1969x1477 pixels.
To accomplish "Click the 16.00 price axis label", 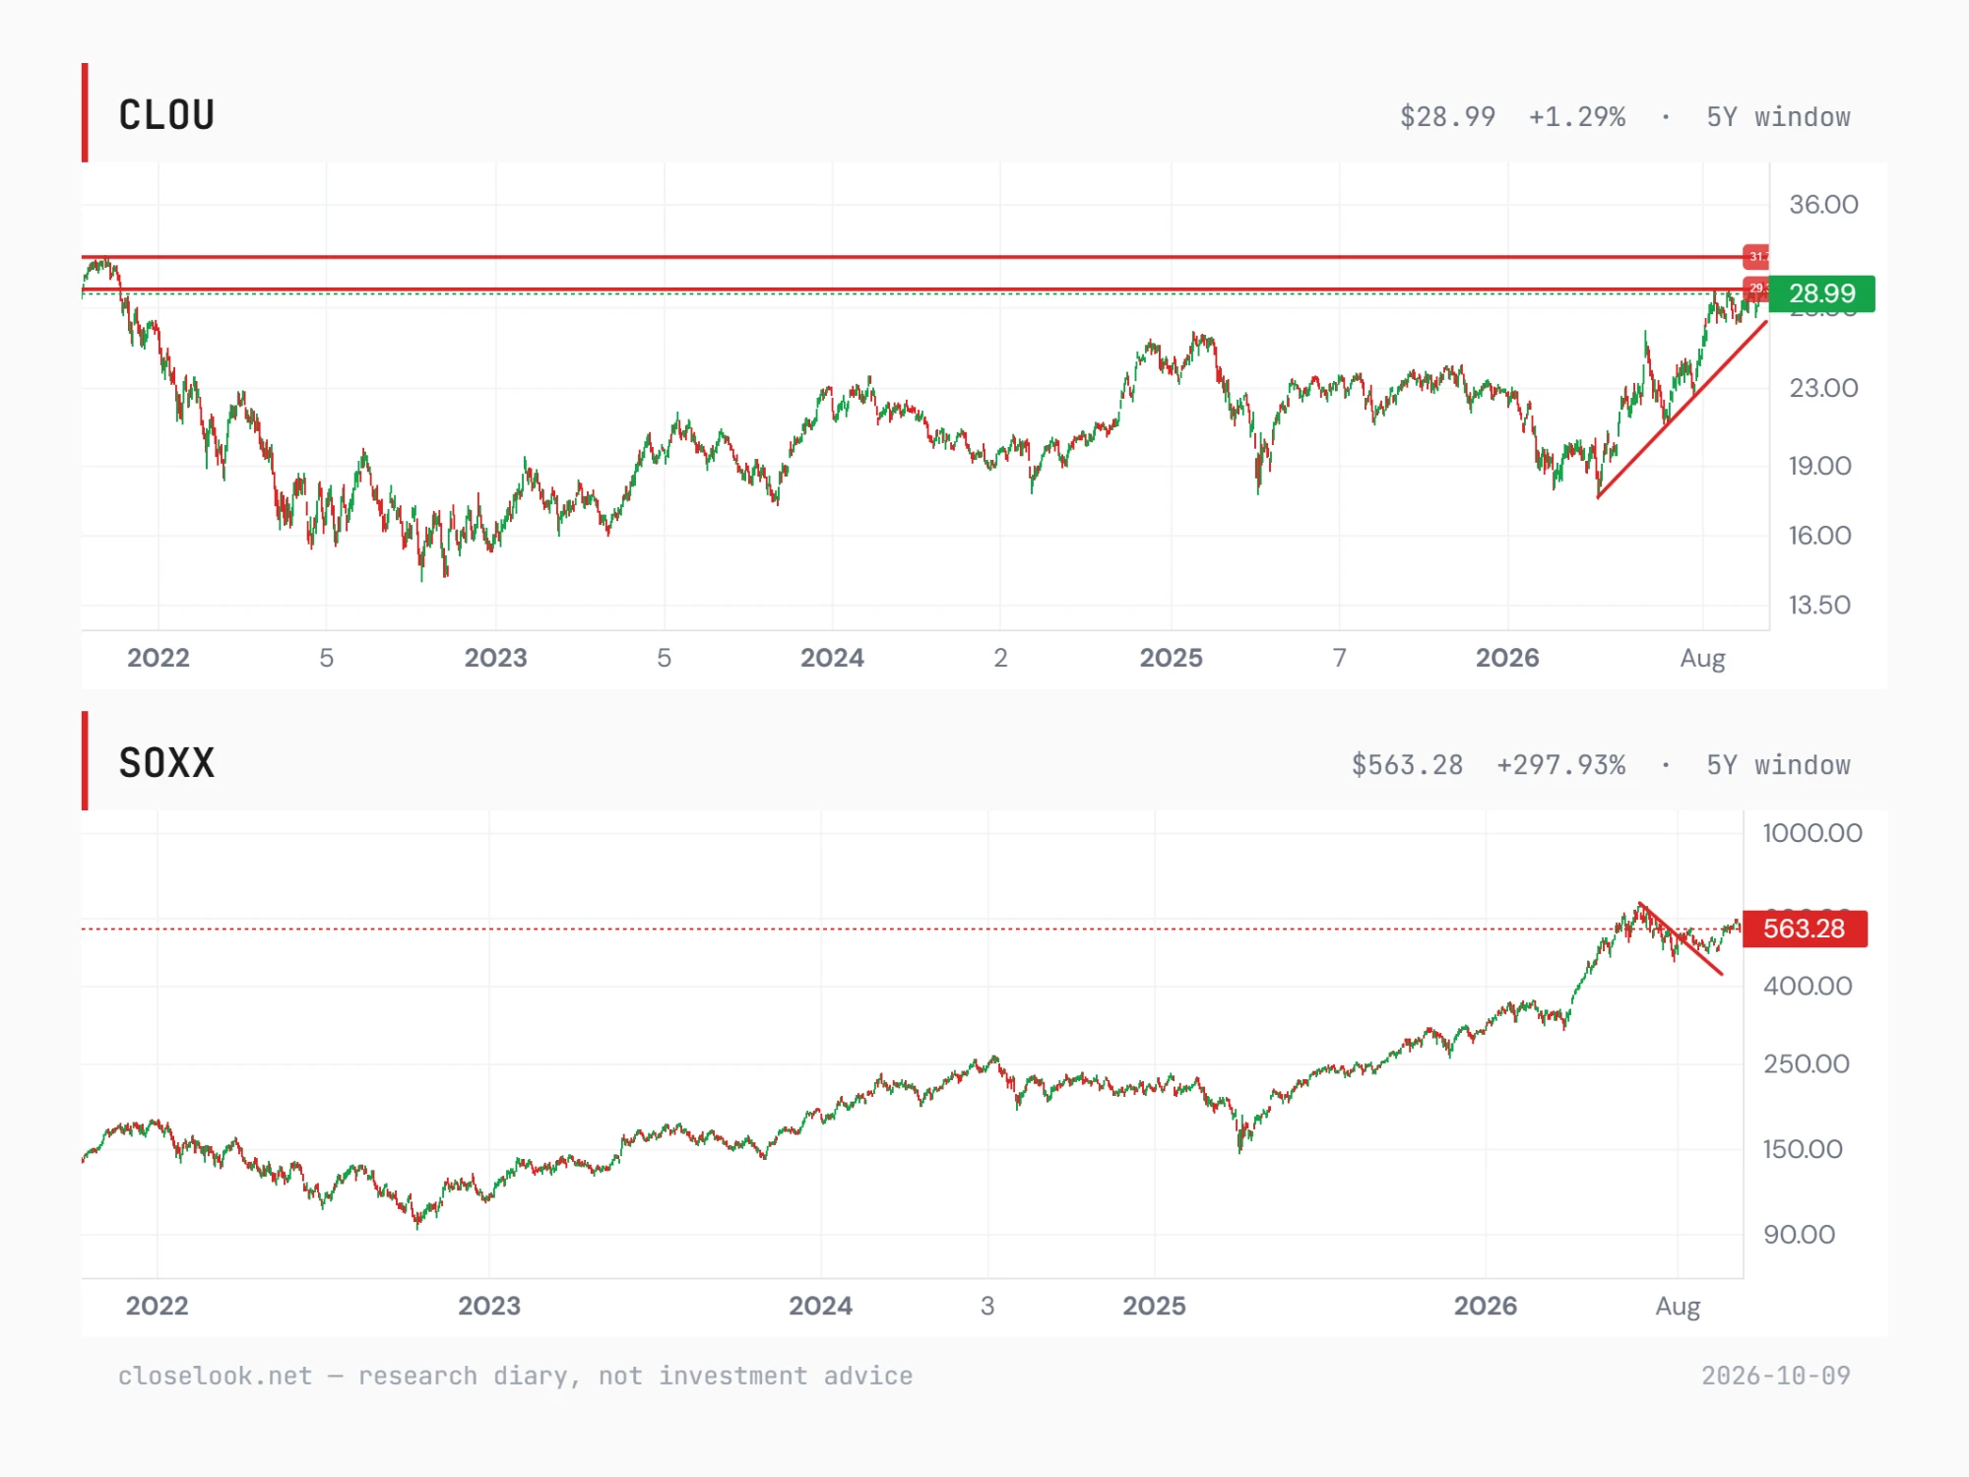I will coord(1819,536).
